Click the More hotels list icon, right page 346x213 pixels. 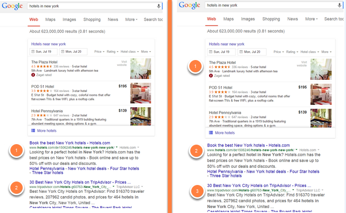[x=211, y=133]
